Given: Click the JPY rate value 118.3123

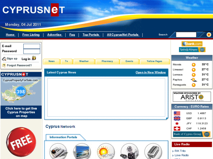Looking at the screenshot, I should pos(202,123).
